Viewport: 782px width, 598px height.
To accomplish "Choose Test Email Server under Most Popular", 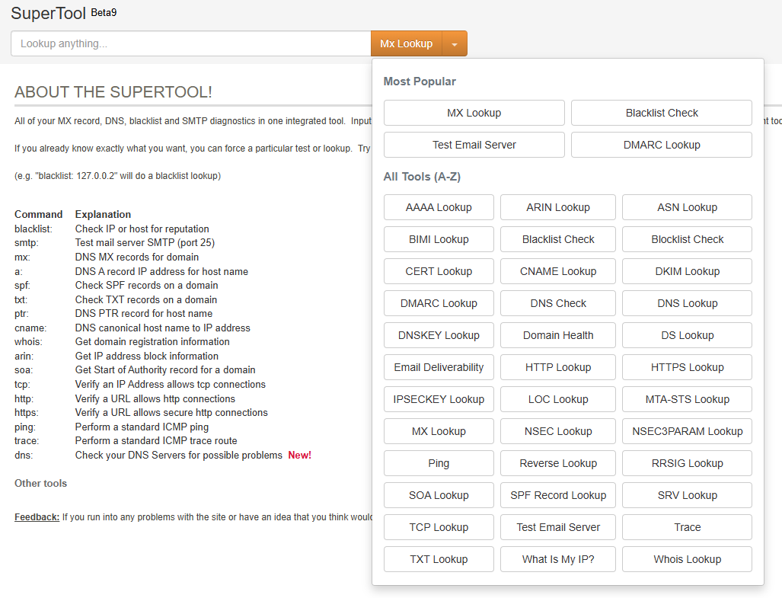I will pos(474,145).
